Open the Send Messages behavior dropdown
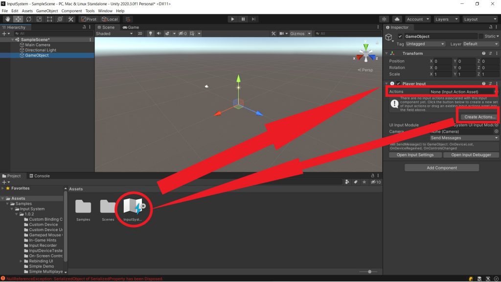Viewport: 501px width, 282px height. (463, 138)
